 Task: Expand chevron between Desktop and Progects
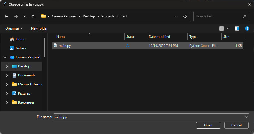98,16
